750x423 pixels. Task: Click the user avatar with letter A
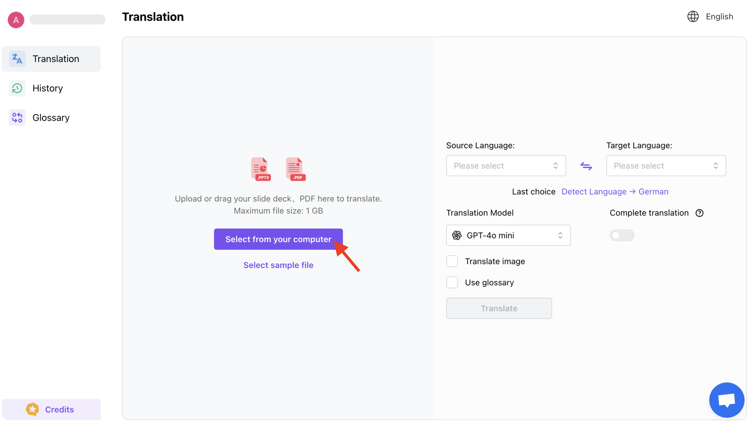coord(16,20)
